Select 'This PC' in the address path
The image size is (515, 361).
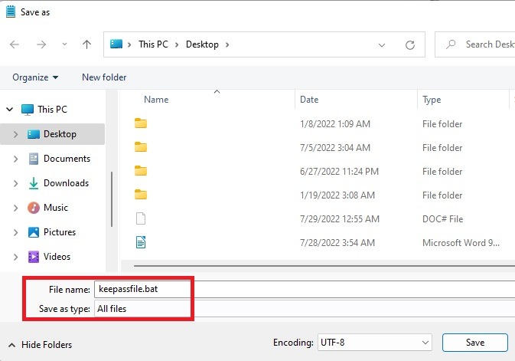point(153,44)
